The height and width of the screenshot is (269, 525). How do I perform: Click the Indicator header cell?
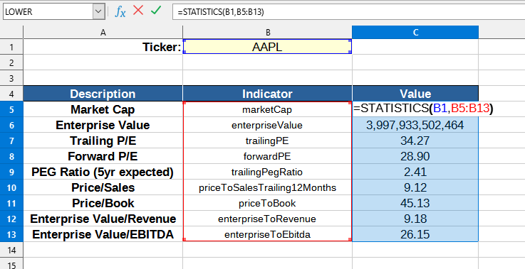point(268,94)
